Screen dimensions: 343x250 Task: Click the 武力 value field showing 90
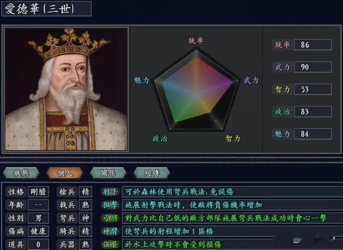click(313, 67)
